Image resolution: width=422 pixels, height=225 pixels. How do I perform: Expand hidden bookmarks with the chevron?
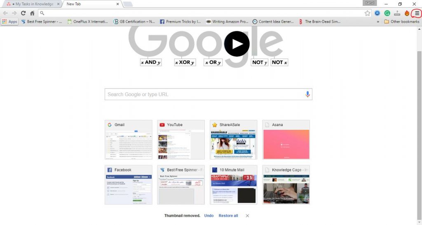click(x=378, y=22)
